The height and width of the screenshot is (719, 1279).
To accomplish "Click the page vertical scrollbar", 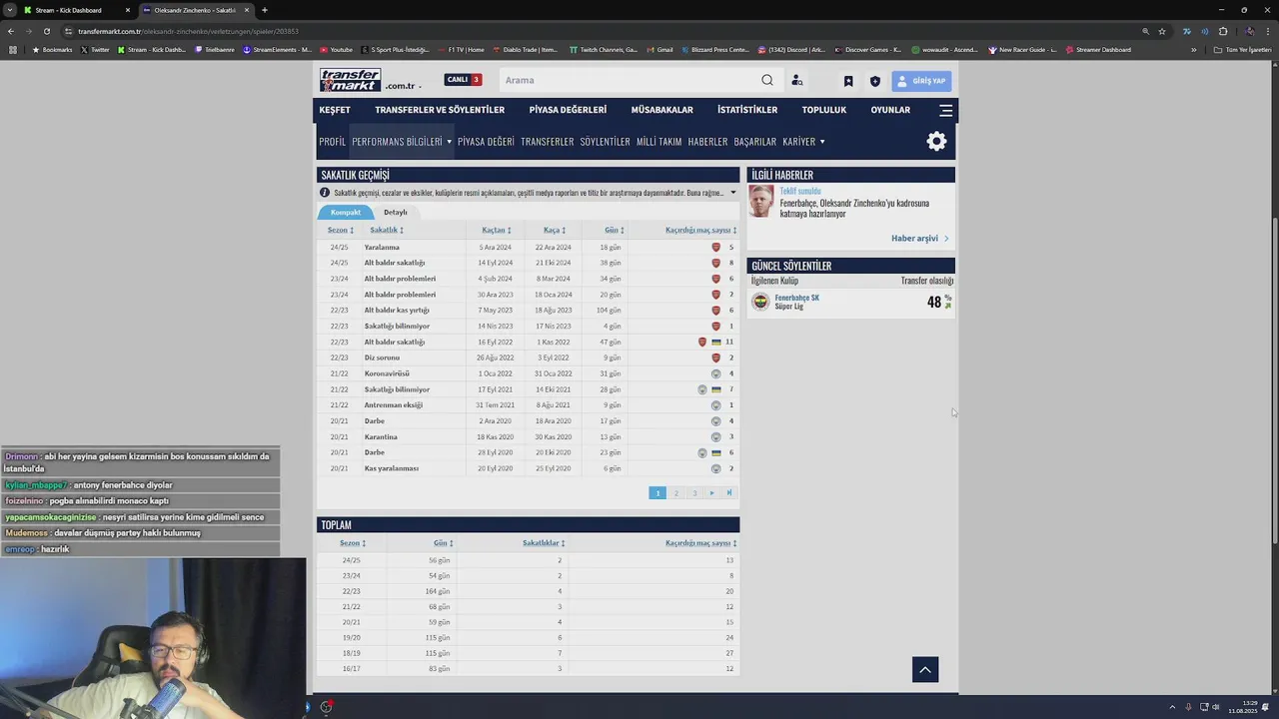I will pos(1274,379).
